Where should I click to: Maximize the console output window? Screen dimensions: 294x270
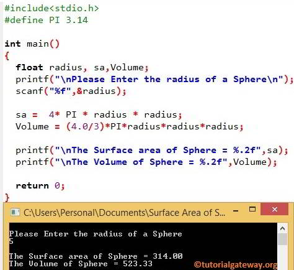(252, 209)
